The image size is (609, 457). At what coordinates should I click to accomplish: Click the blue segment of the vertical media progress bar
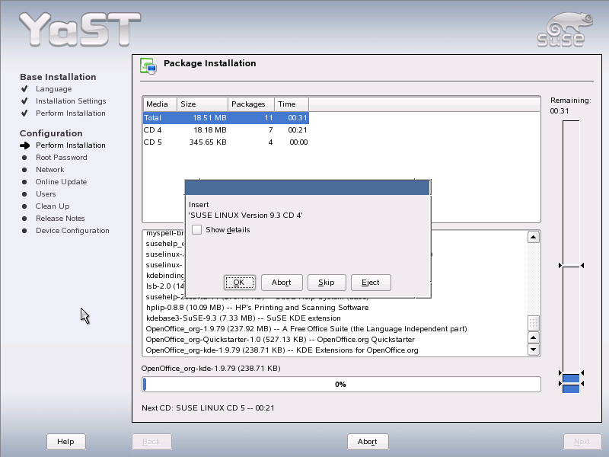(x=571, y=383)
